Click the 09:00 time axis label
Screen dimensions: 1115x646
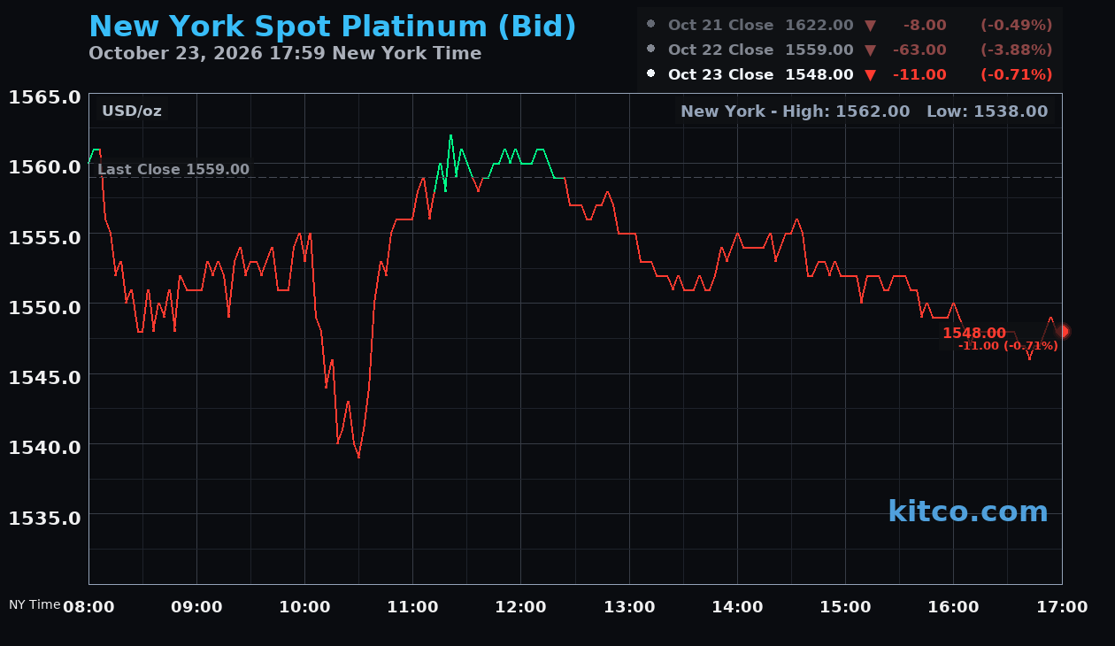196,607
